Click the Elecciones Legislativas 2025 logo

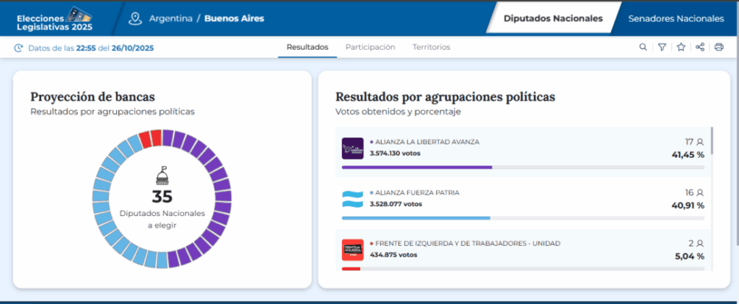click(x=54, y=17)
